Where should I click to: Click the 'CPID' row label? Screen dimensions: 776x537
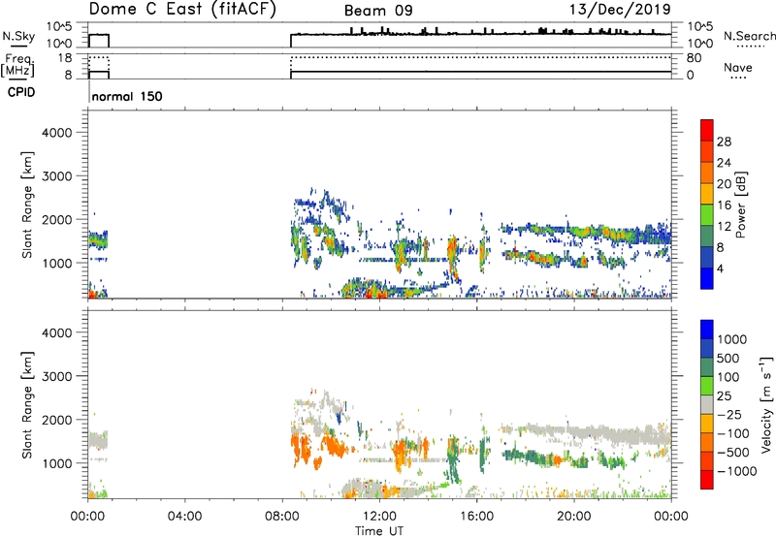21,92
